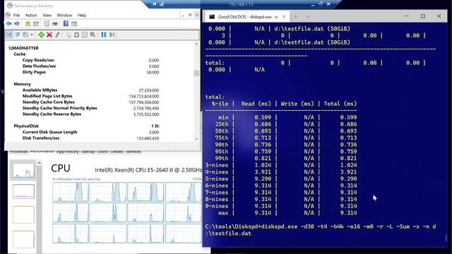Select the Data Flushes/sec counter
The width and height of the screenshot is (452, 254).
40,66
